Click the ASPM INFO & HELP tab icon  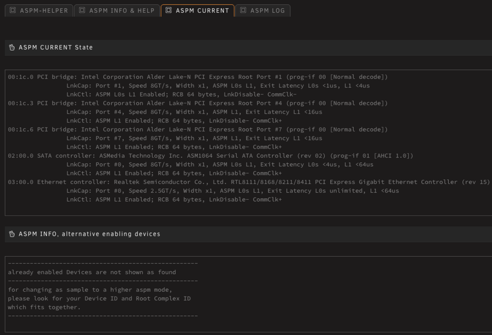(82, 10)
